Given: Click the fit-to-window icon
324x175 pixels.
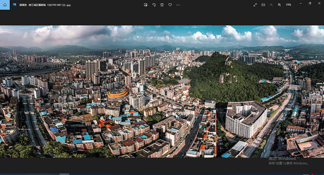Looking at the screenshot, I should coord(263,5).
